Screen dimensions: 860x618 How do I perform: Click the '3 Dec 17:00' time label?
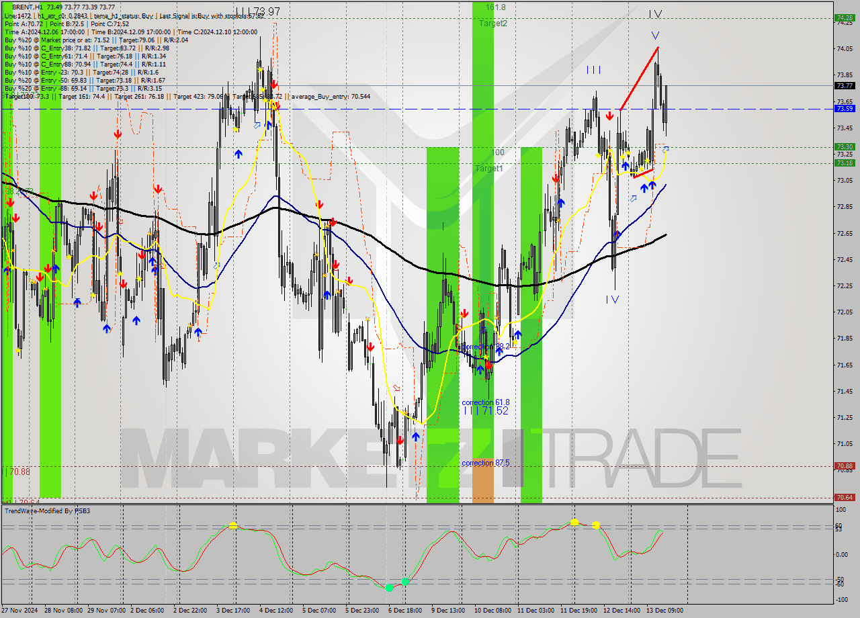click(x=234, y=611)
